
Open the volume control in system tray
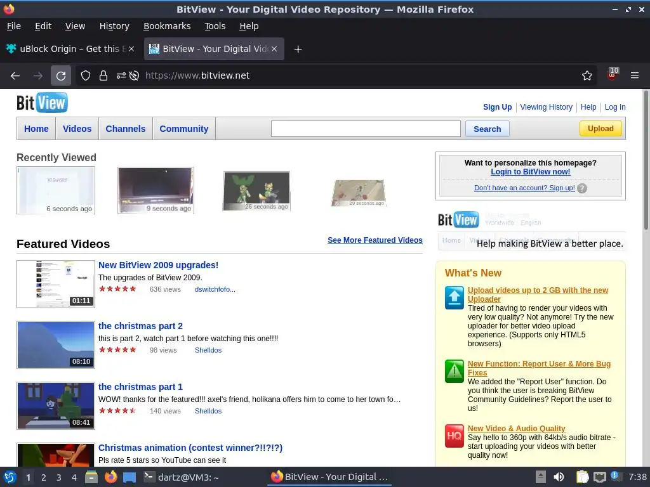(559, 477)
